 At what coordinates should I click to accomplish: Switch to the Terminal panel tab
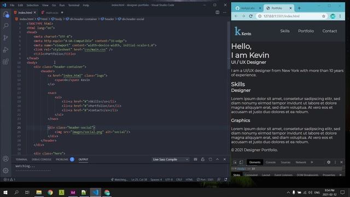point(21,159)
